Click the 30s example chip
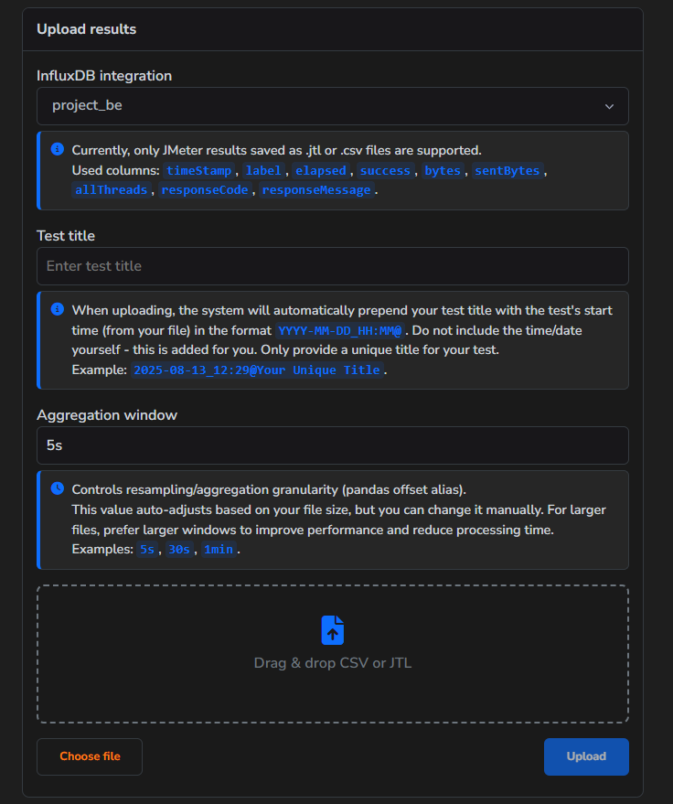 (180, 549)
